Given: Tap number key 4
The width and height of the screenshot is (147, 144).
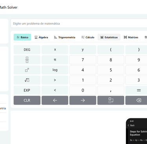Looking at the screenshot, I should pos(83,70).
